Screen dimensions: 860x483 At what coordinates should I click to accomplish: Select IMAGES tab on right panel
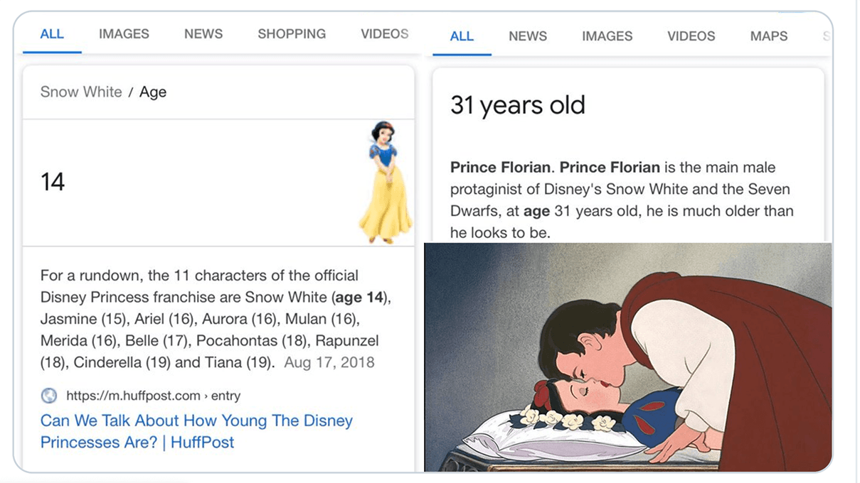click(606, 36)
